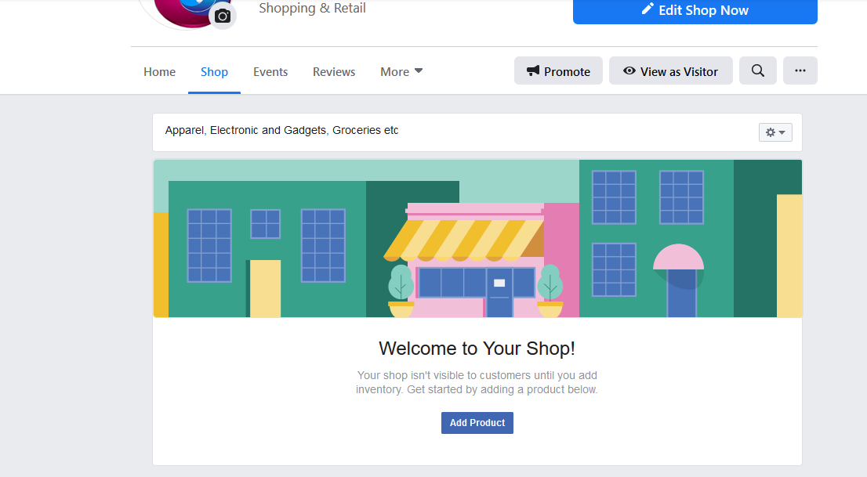867x477 pixels.
Task: Switch to the Home tab
Action: [x=160, y=72]
